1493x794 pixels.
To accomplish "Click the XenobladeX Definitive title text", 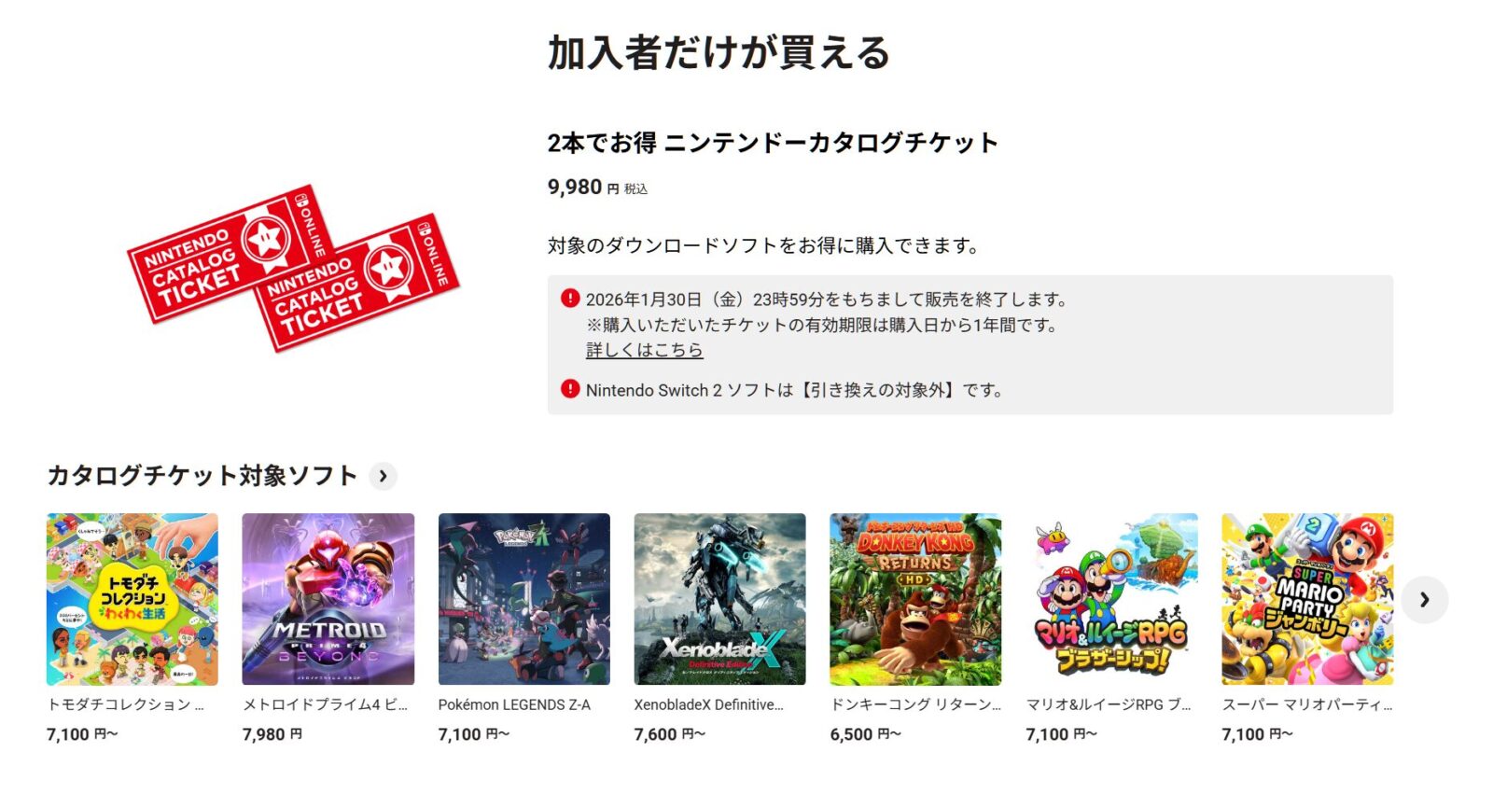I will coord(709,704).
